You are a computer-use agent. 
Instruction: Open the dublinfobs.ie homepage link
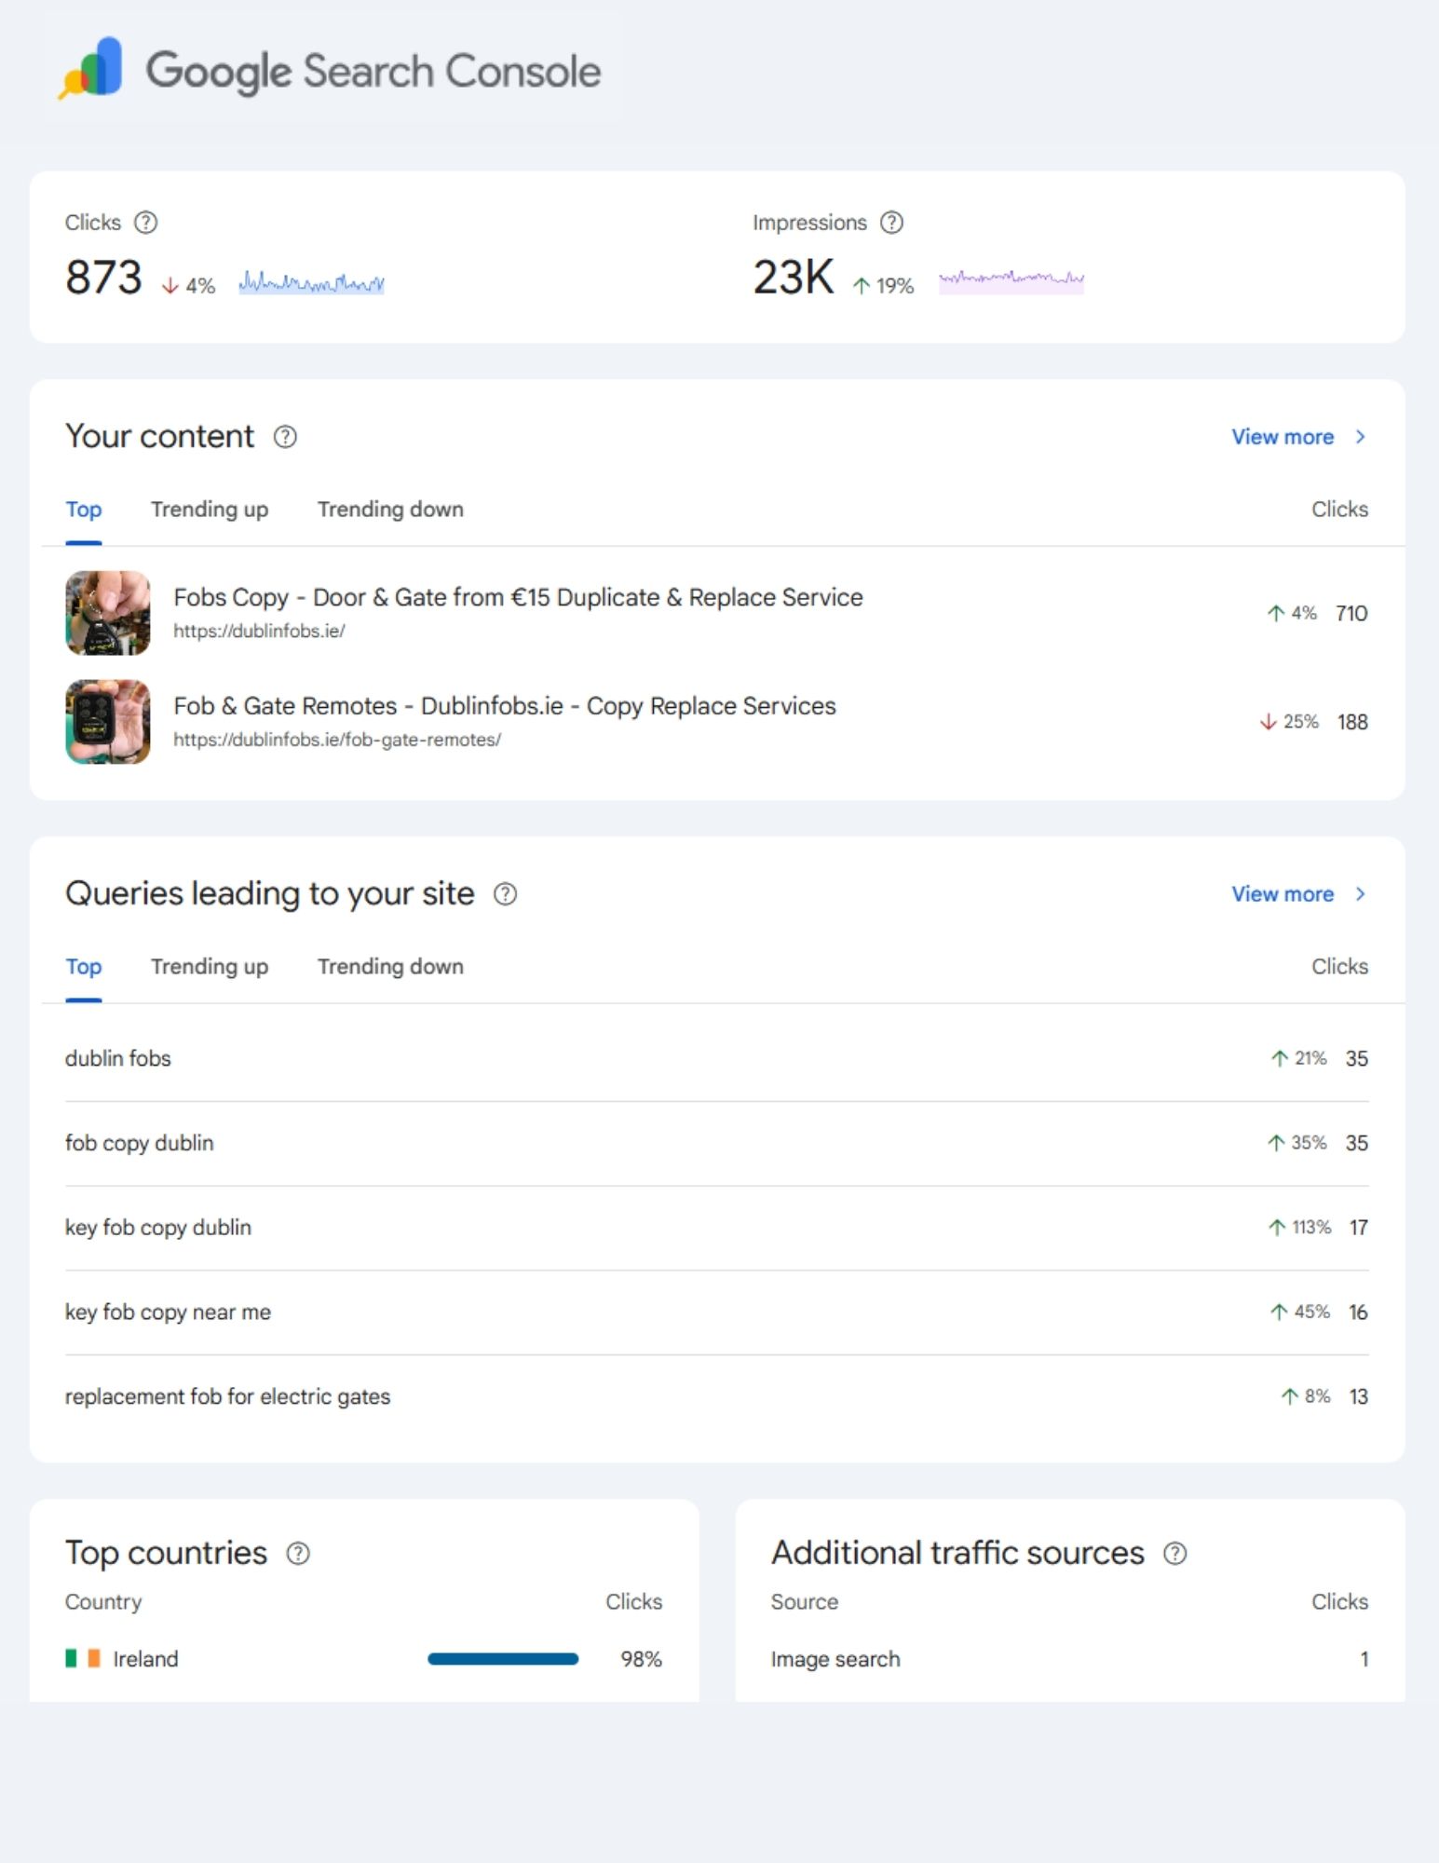[x=258, y=629]
